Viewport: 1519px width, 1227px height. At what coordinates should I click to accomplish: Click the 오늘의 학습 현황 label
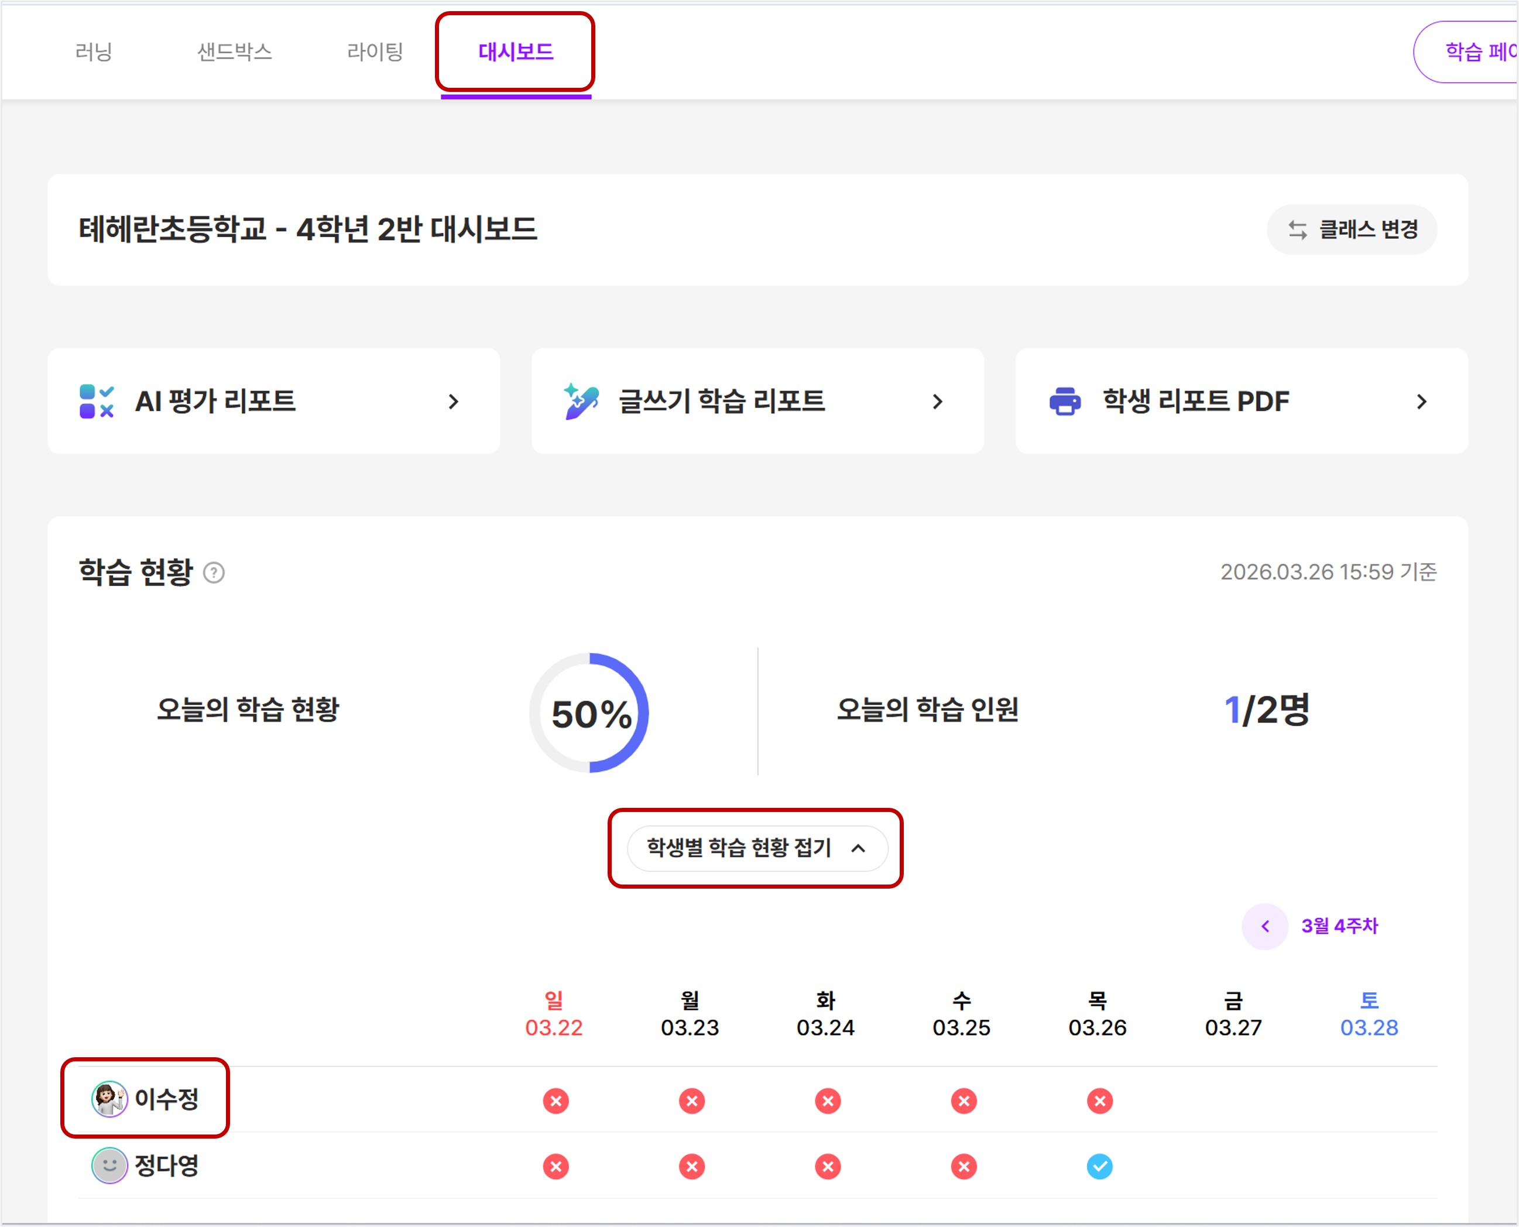tap(248, 709)
